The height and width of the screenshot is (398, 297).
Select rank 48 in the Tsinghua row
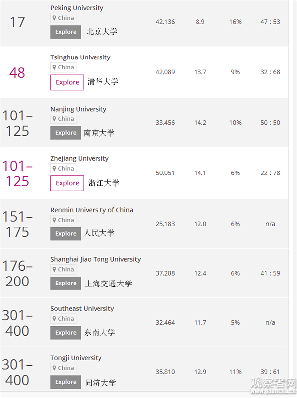(17, 73)
